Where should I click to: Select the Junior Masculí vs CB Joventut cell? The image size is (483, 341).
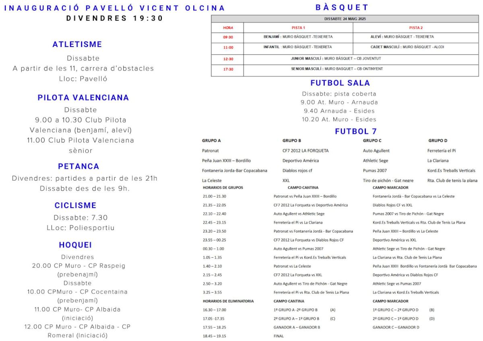pos(336,58)
